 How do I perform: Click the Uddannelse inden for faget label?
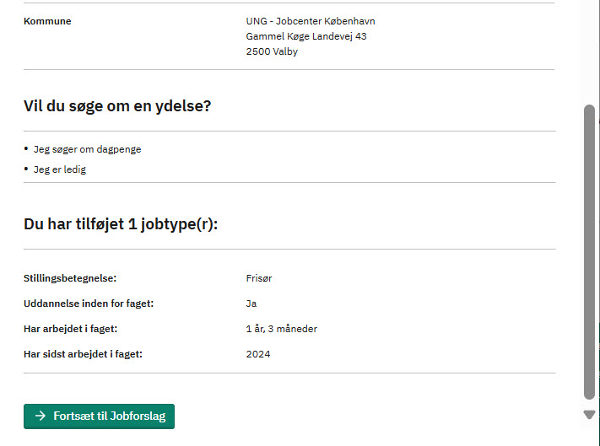[x=89, y=304]
